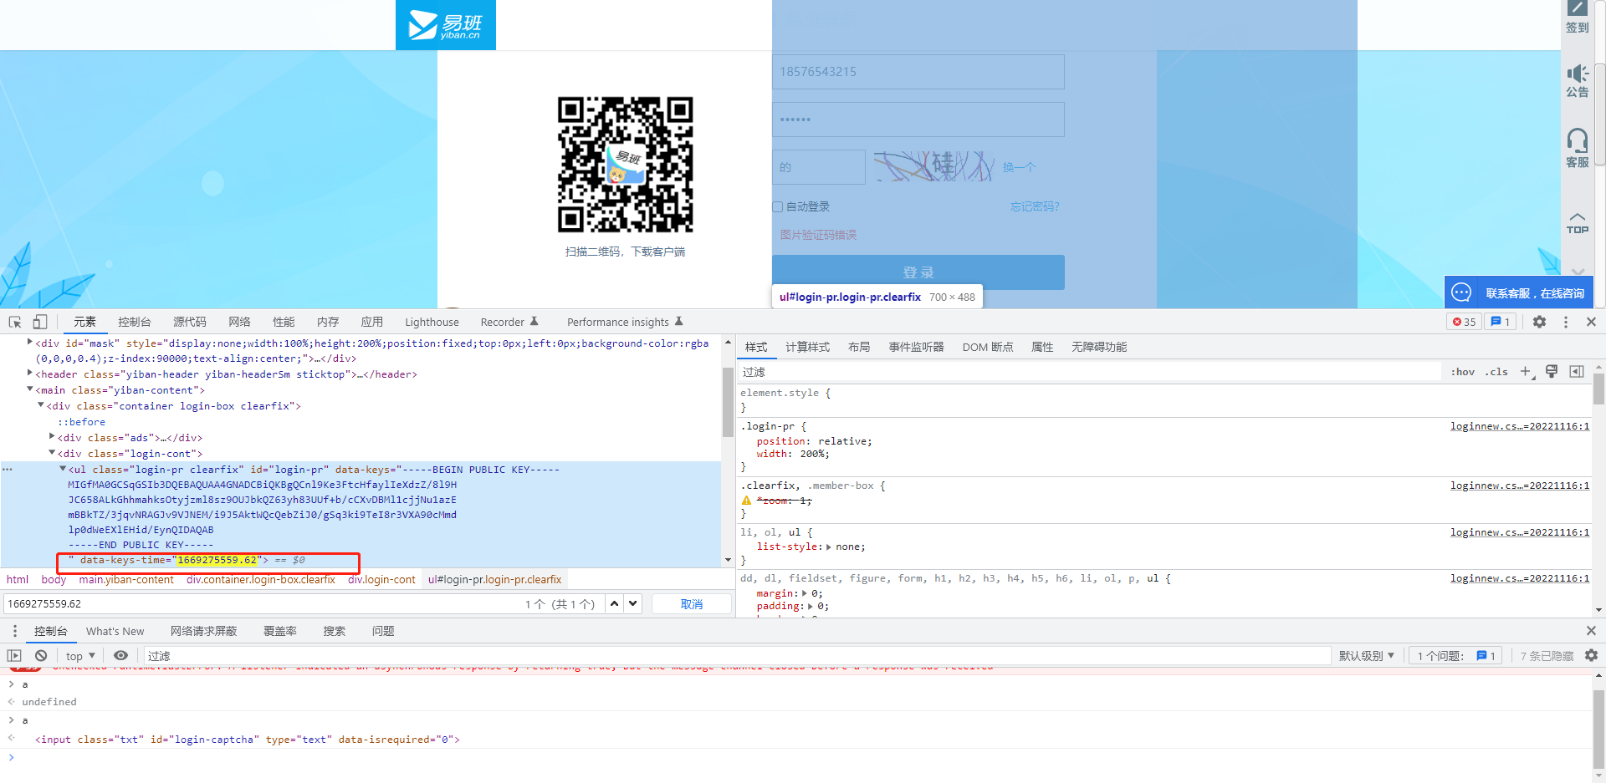Close the bottom drawer panel
The image size is (1606, 783).
tap(1591, 631)
